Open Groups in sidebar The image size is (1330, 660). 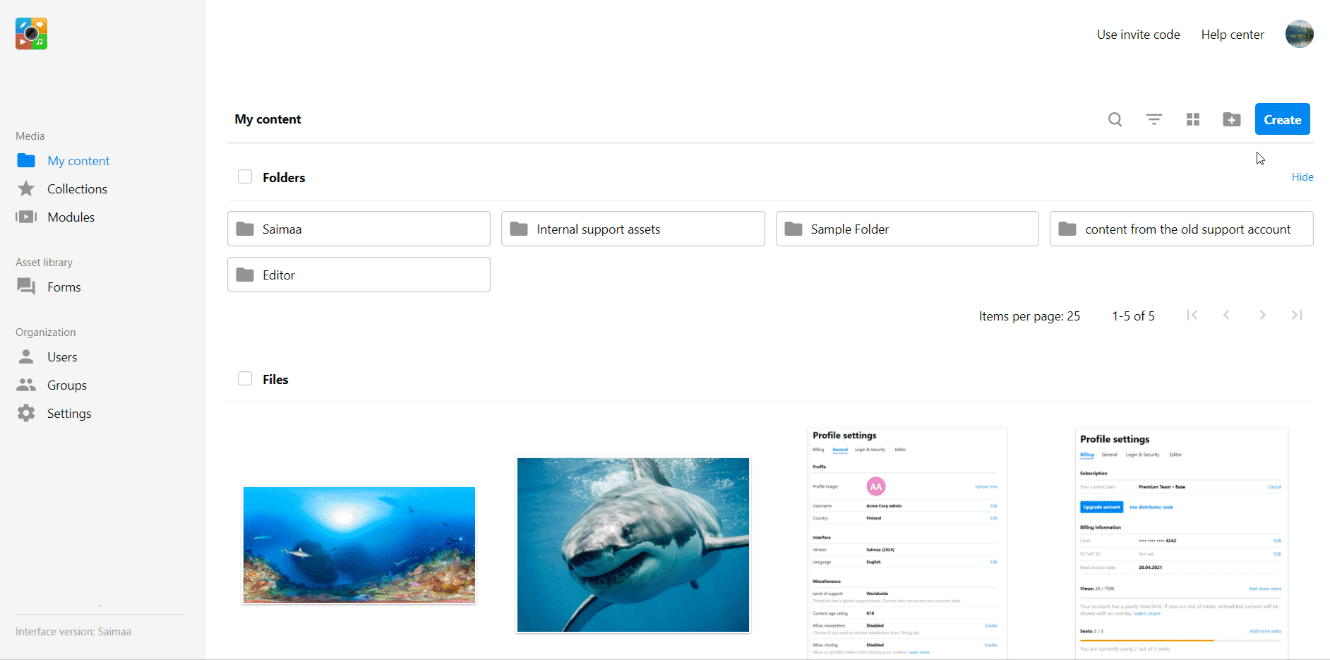click(67, 385)
